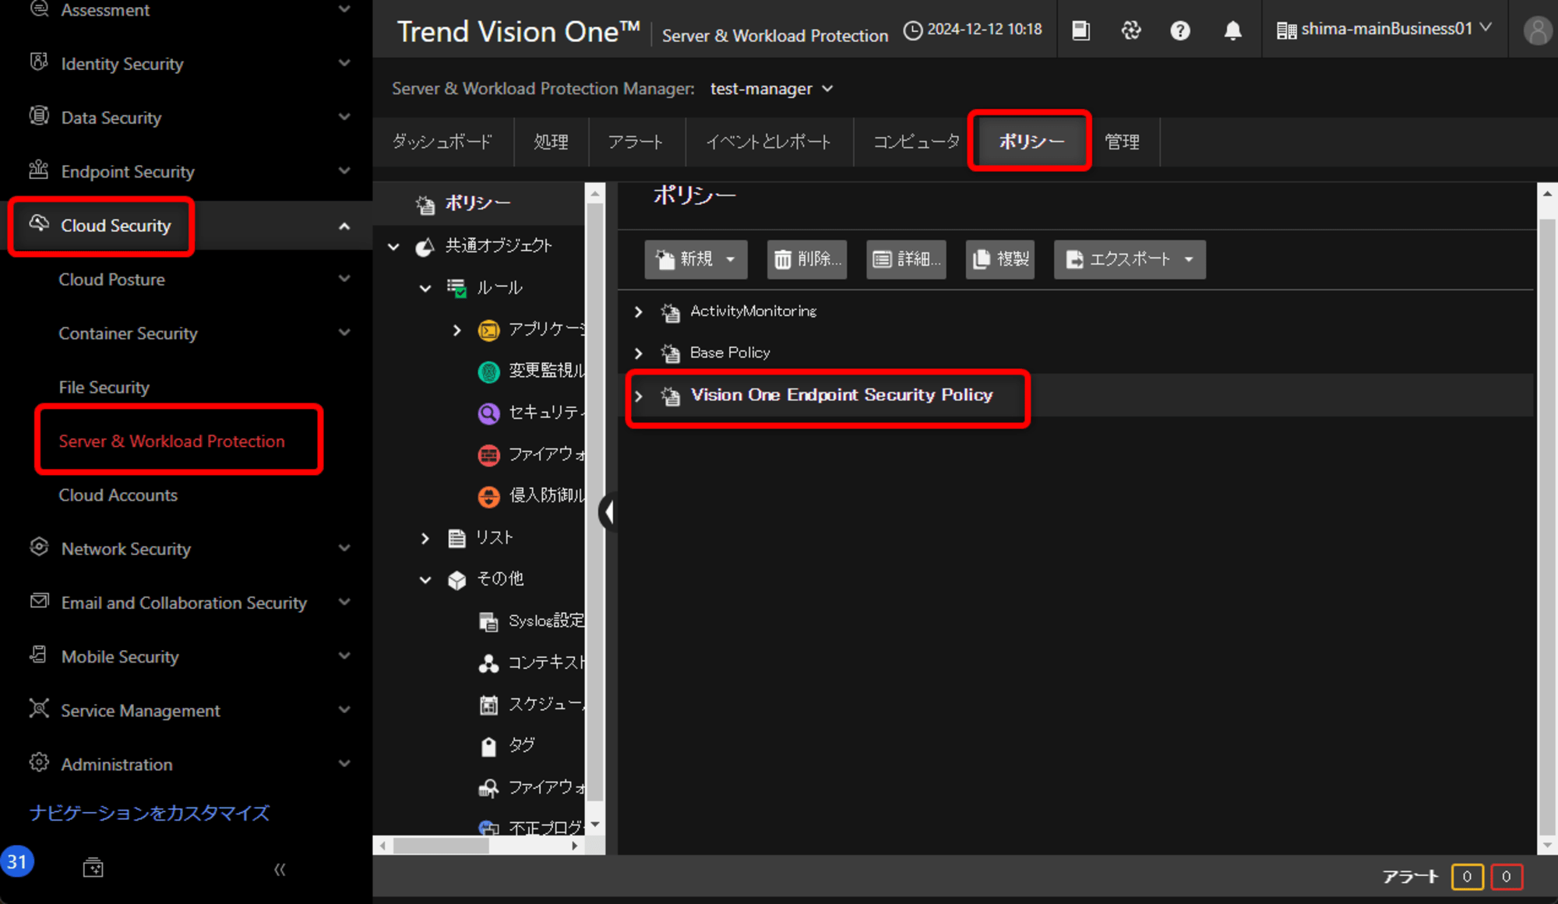Screen dimensions: 1558x904
Task: Click the 侵入防御 rule icon
Action: 488,496
